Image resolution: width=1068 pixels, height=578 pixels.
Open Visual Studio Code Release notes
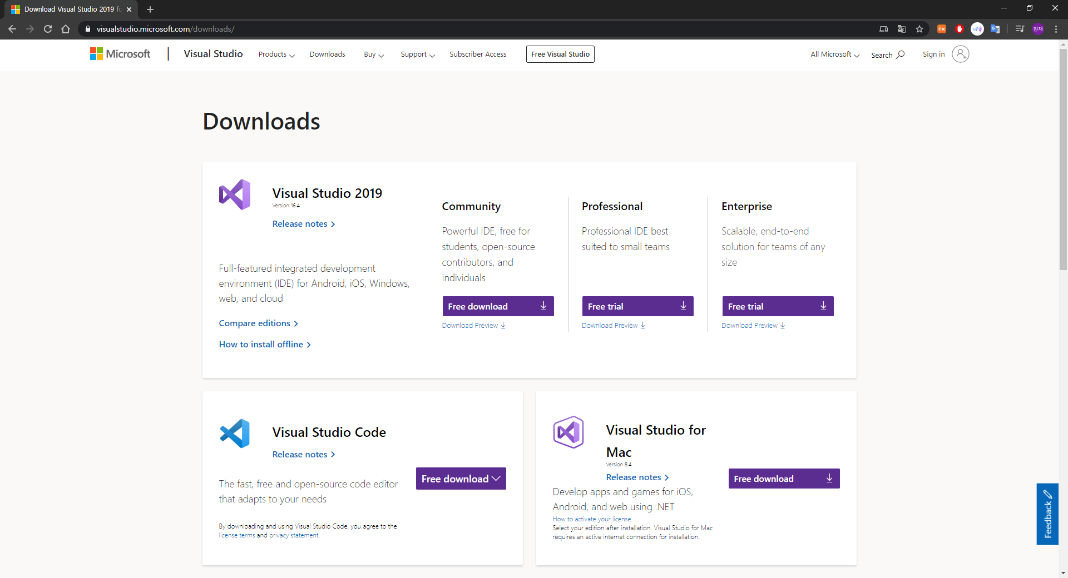point(304,455)
